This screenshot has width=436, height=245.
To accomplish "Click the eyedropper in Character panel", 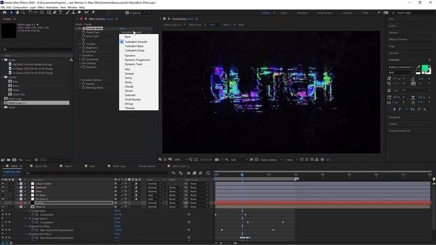I will coord(418,67).
